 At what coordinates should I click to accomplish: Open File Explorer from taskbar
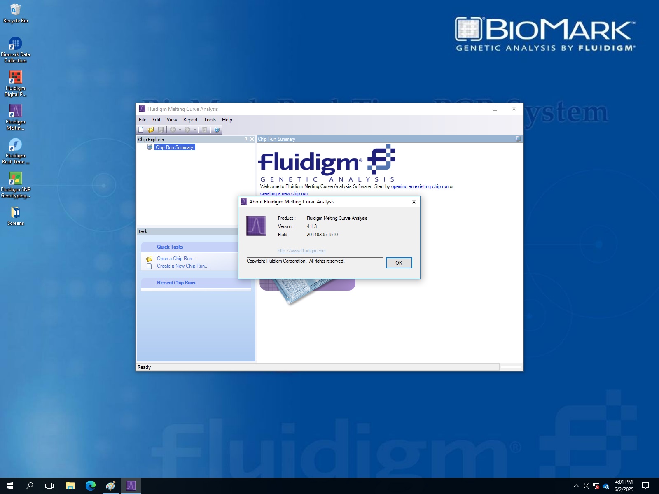(x=70, y=486)
